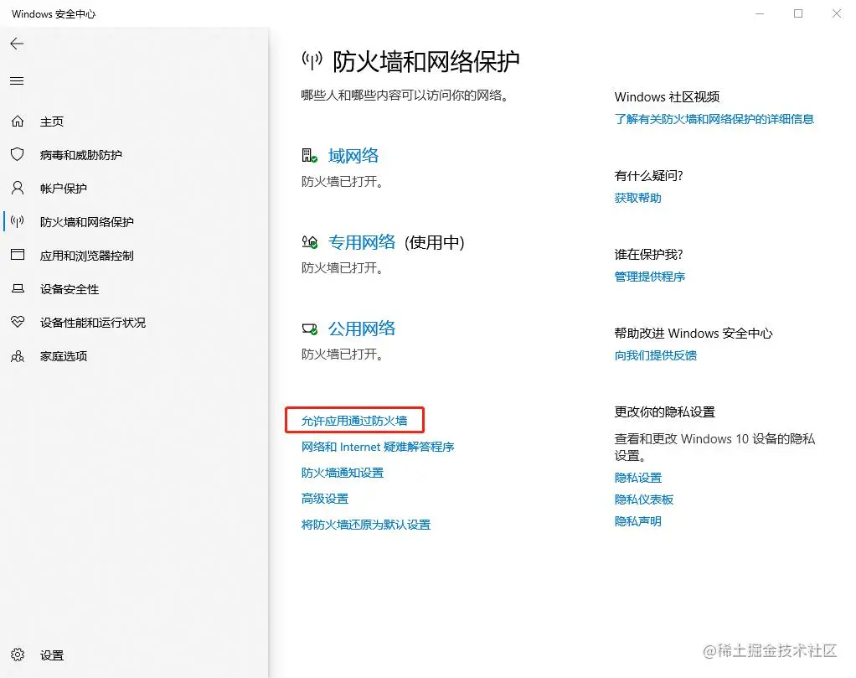
Task: Open 隐私声明 link
Action: [x=637, y=521]
